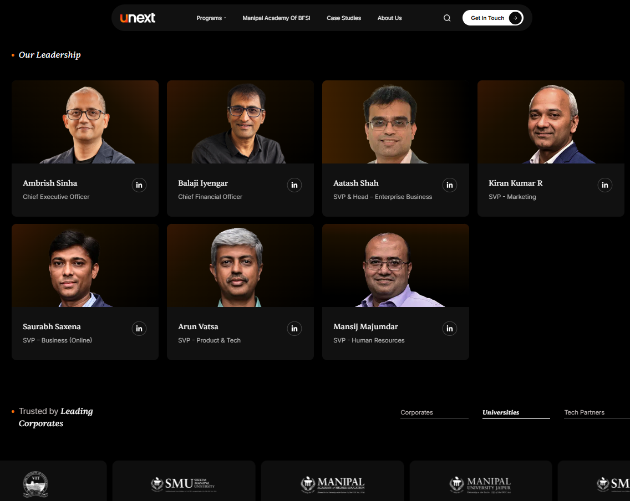Click the search magnifier icon in navbar
Screen dimensions: 630x501
[447, 17]
